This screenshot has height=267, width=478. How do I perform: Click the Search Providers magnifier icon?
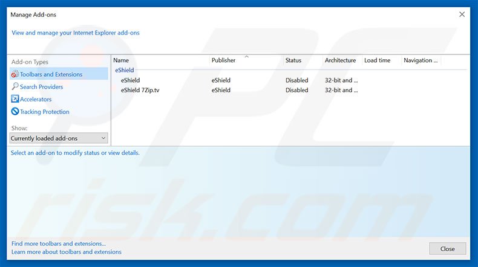click(x=15, y=86)
